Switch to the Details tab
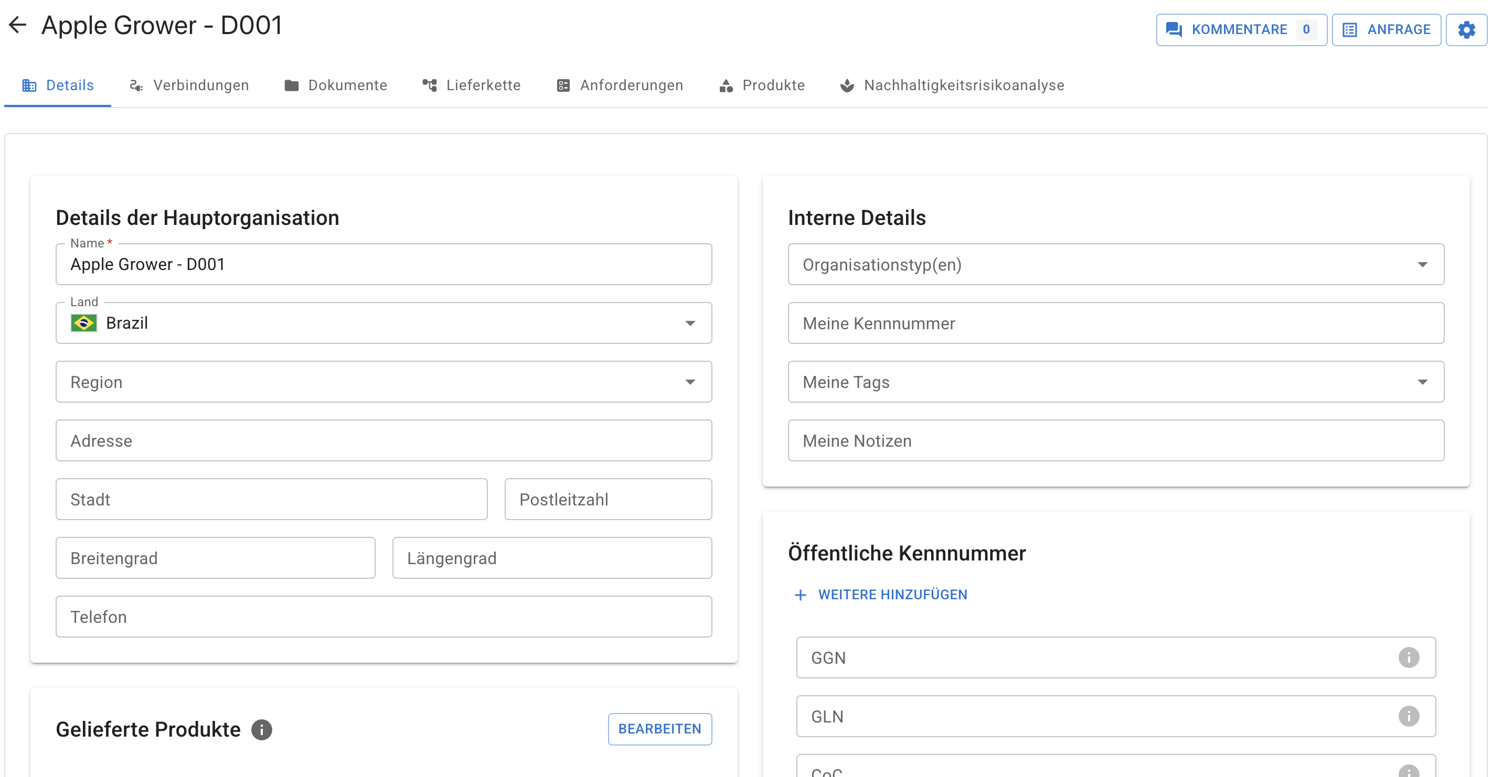The image size is (1492, 777). click(x=58, y=85)
